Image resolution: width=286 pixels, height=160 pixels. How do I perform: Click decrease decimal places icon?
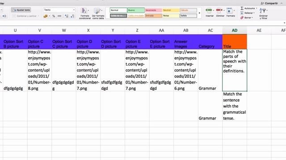(x=72, y=16)
